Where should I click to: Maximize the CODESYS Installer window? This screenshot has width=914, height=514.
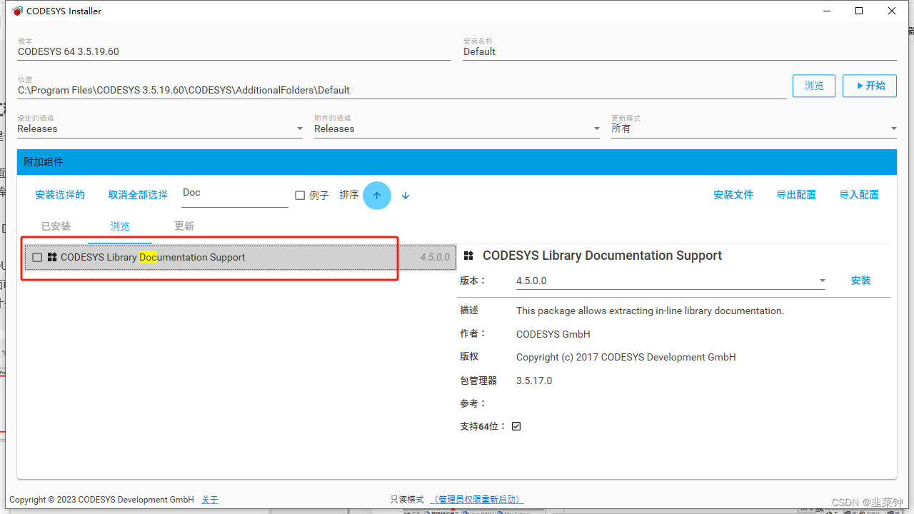click(859, 11)
